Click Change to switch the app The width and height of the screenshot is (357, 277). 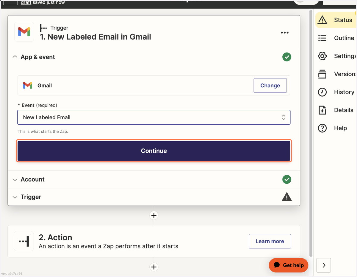coord(270,86)
